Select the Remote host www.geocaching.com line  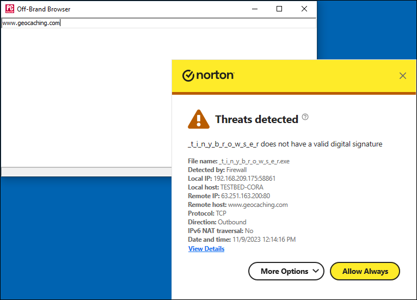click(x=238, y=205)
